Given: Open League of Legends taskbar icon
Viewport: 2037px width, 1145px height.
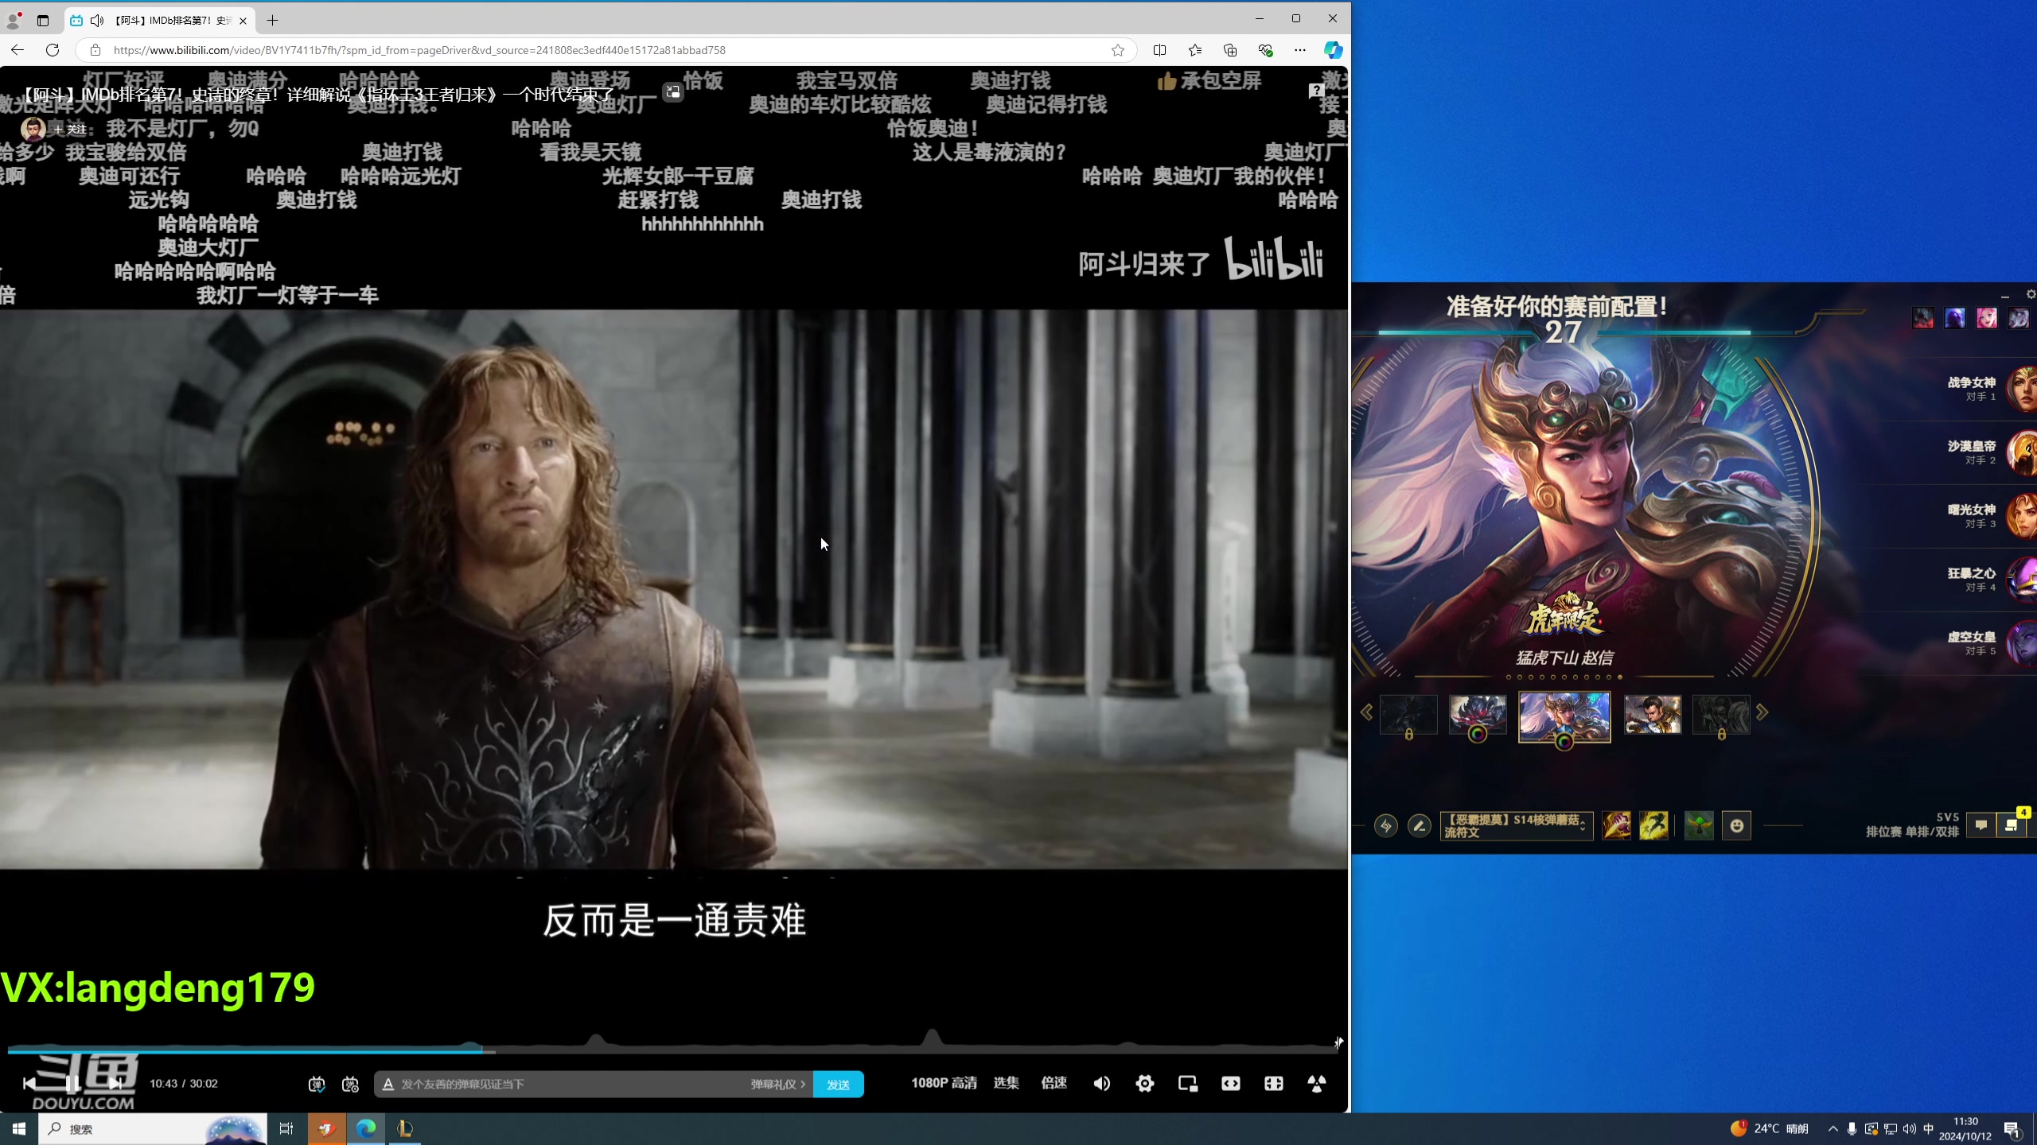Looking at the screenshot, I should pos(404,1129).
